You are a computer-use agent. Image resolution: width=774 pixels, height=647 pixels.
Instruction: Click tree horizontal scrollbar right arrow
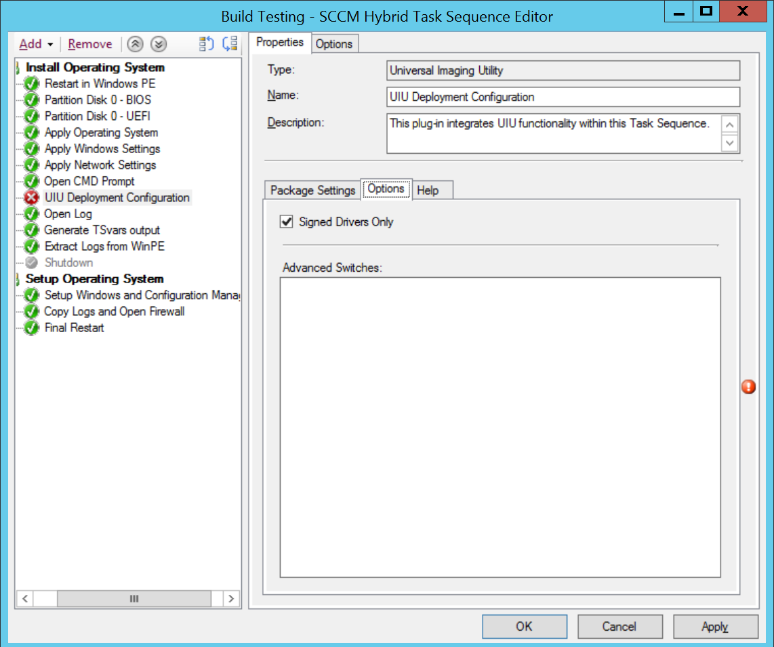click(x=231, y=599)
